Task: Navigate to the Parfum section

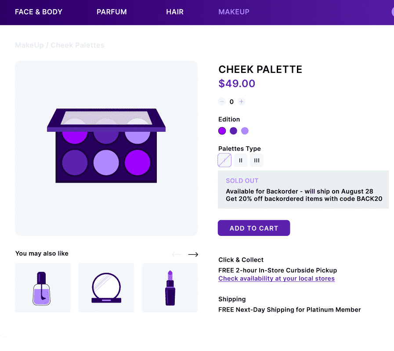Action: pyautogui.click(x=112, y=12)
